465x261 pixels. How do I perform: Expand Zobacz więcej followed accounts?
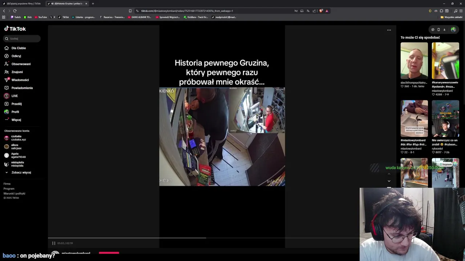point(21,173)
